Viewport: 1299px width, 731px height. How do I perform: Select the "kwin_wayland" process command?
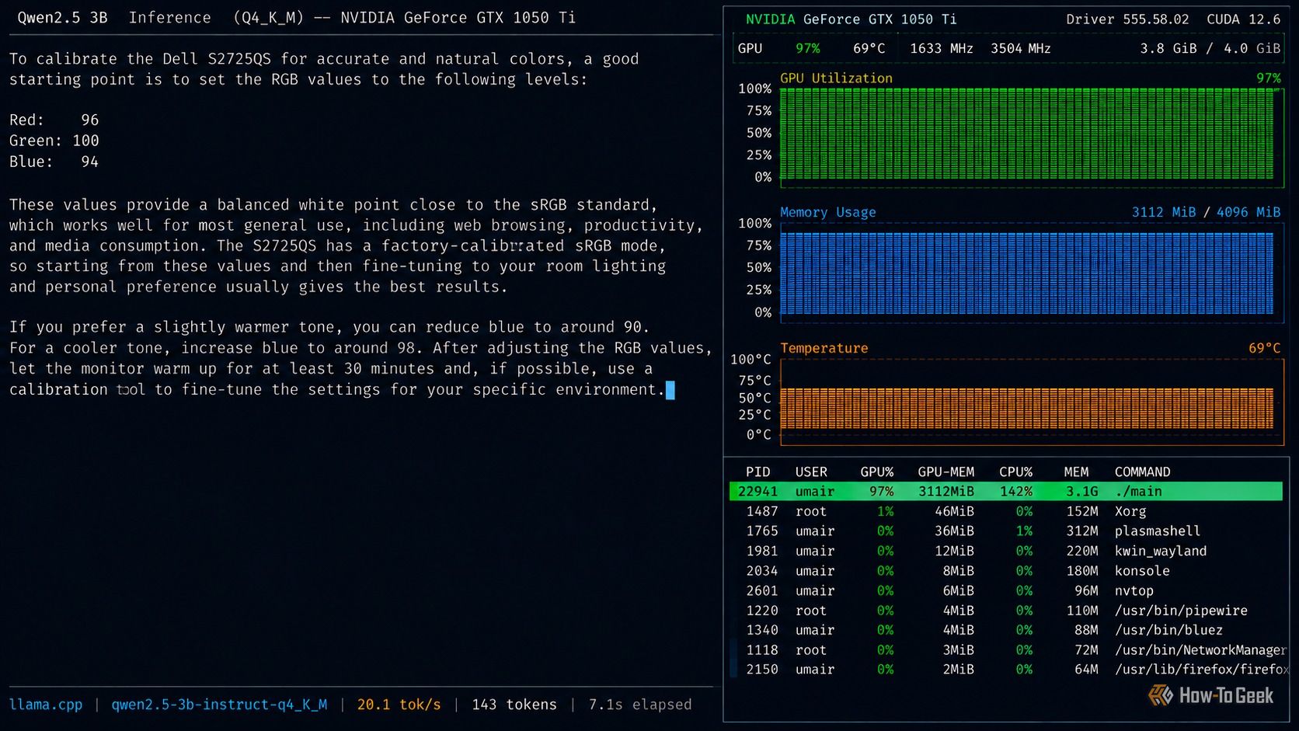(1161, 551)
